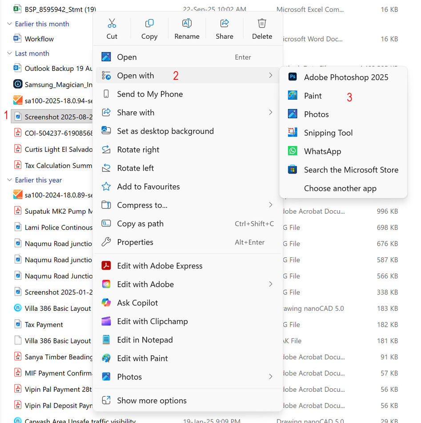Choose Adobe Photoshop 2025 from the submenu
The image size is (421, 423).
343,77
